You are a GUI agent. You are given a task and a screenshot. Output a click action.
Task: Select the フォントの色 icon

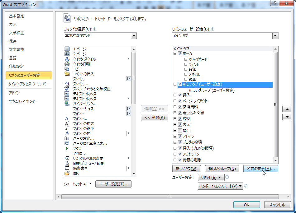tap(67, 133)
